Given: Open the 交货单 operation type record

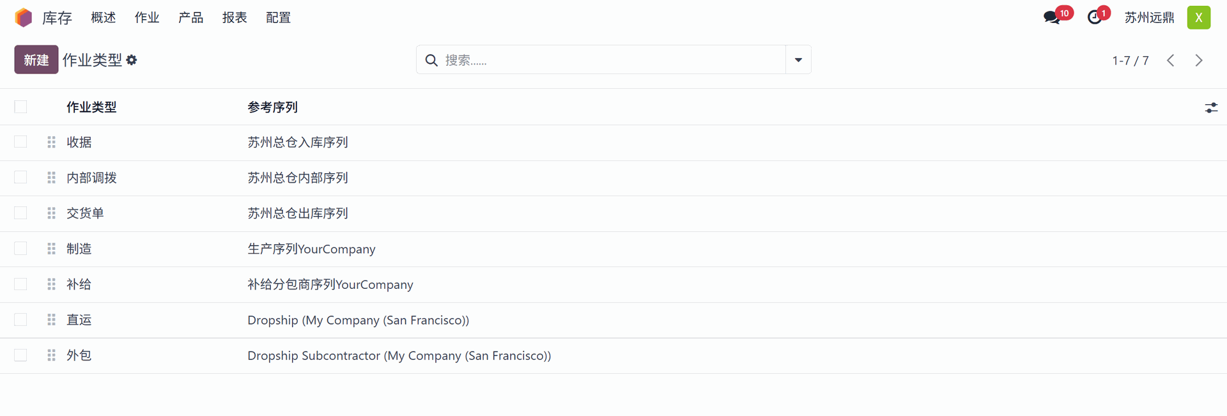Looking at the screenshot, I should click(x=85, y=213).
